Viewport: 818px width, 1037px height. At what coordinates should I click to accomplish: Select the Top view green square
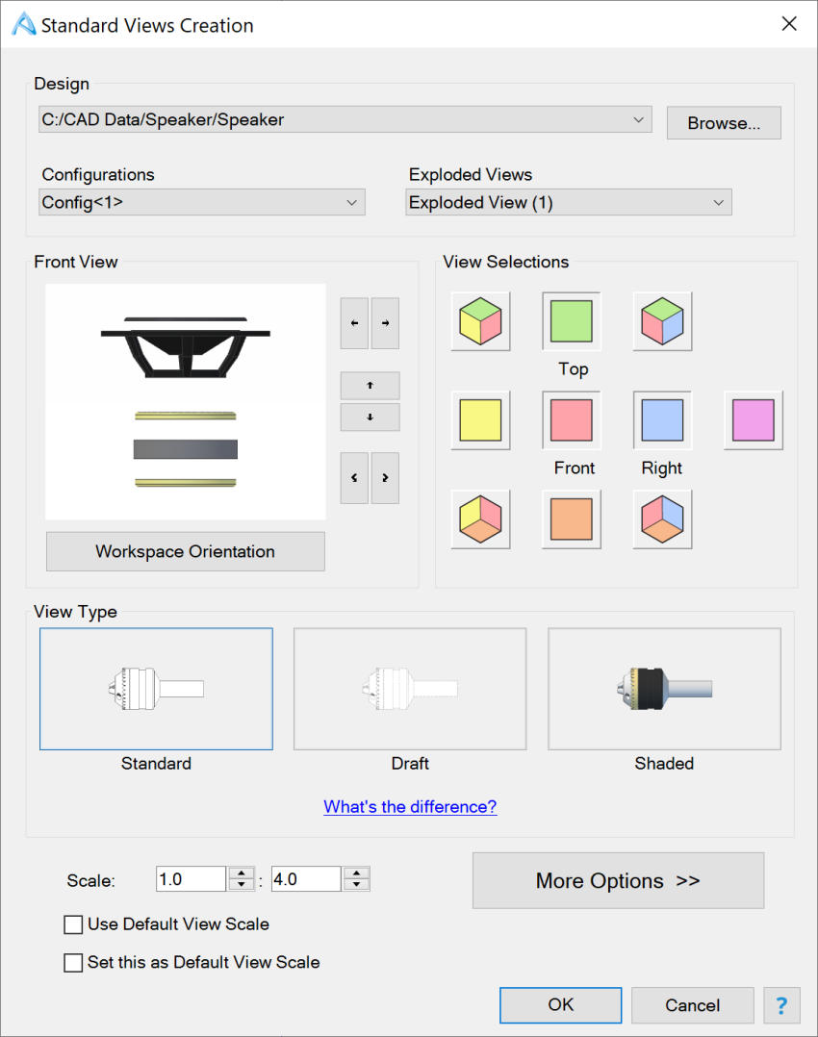571,321
